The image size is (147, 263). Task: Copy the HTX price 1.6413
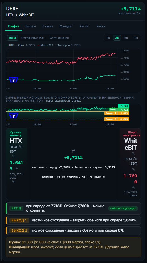(16, 169)
